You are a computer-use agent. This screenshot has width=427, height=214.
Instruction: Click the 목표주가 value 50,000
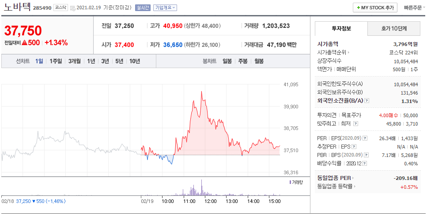click(411, 115)
